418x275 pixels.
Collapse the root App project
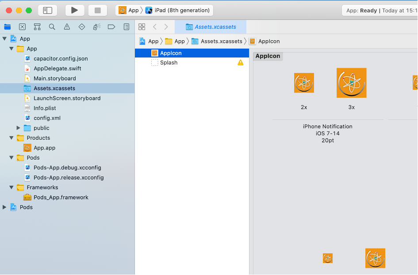4,38
